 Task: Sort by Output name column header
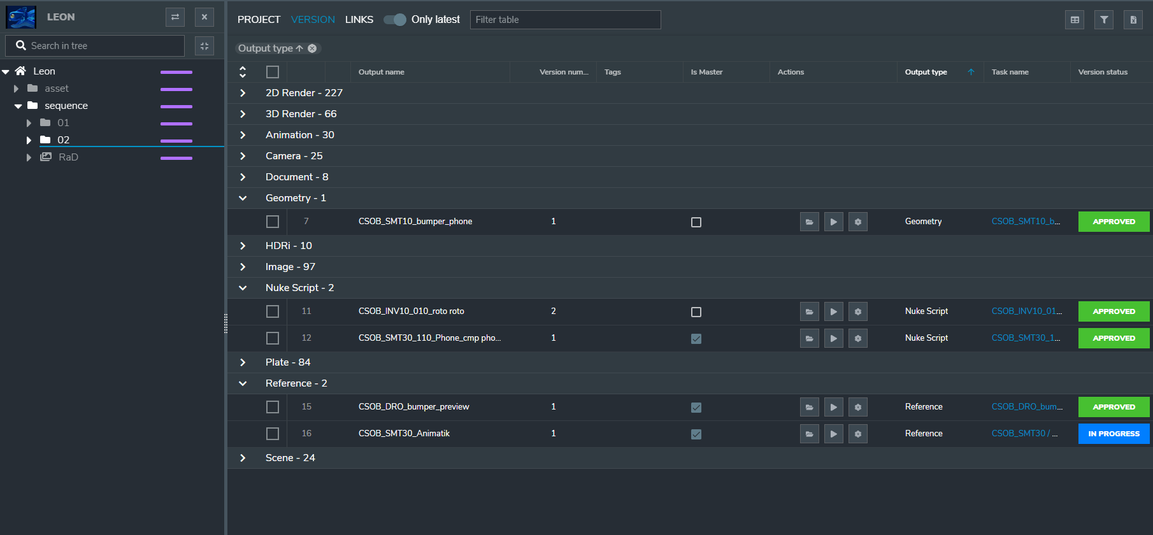381,72
